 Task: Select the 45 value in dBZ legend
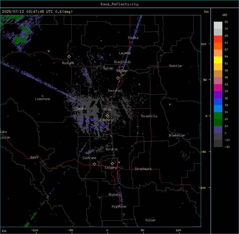pyautogui.click(x=226, y=77)
